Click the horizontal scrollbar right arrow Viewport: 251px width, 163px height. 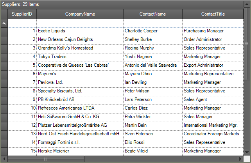tap(240, 159)
